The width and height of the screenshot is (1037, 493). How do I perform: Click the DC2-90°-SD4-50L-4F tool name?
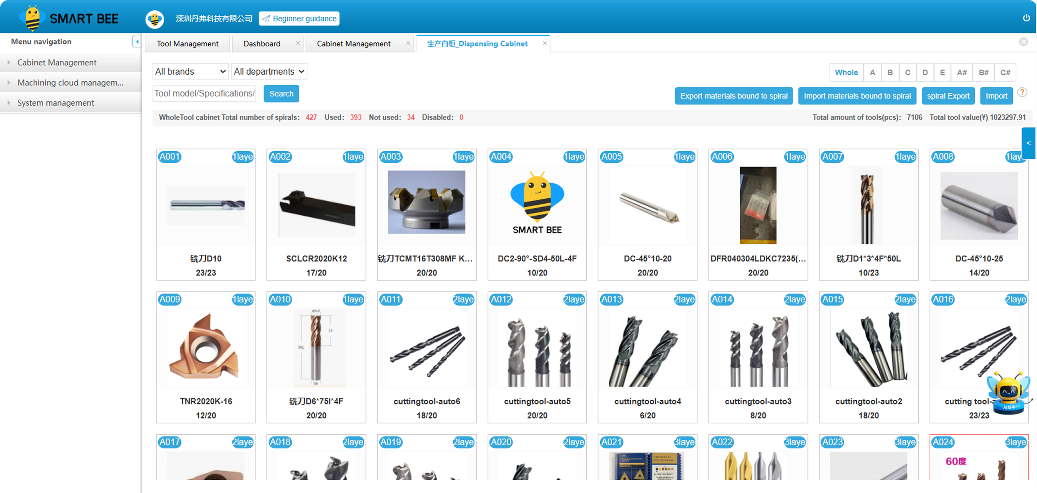click(x=537, y=259)
